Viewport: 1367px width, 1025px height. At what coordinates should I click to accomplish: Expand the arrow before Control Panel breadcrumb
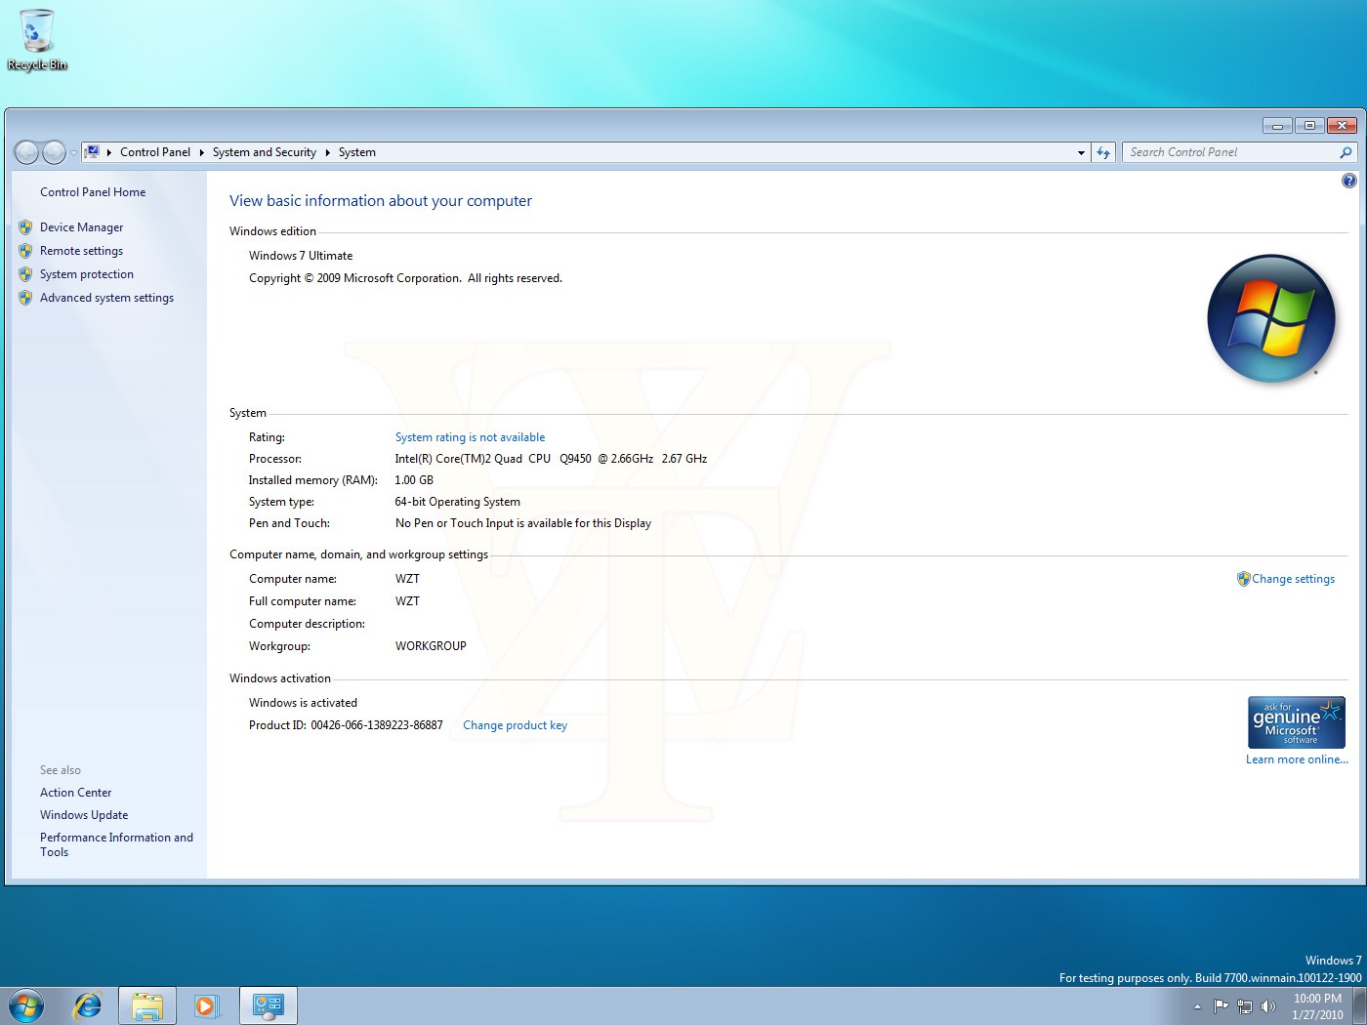[109, 152]
